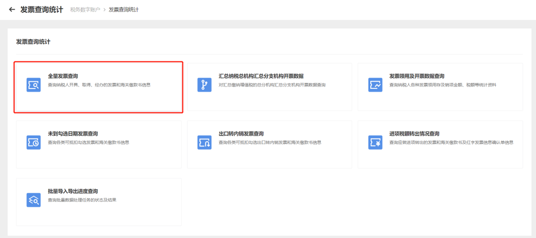The height and width of the screenshot is (238, 536).
Task: Open the 全量发票查询 card title
Action: [63, 76]
